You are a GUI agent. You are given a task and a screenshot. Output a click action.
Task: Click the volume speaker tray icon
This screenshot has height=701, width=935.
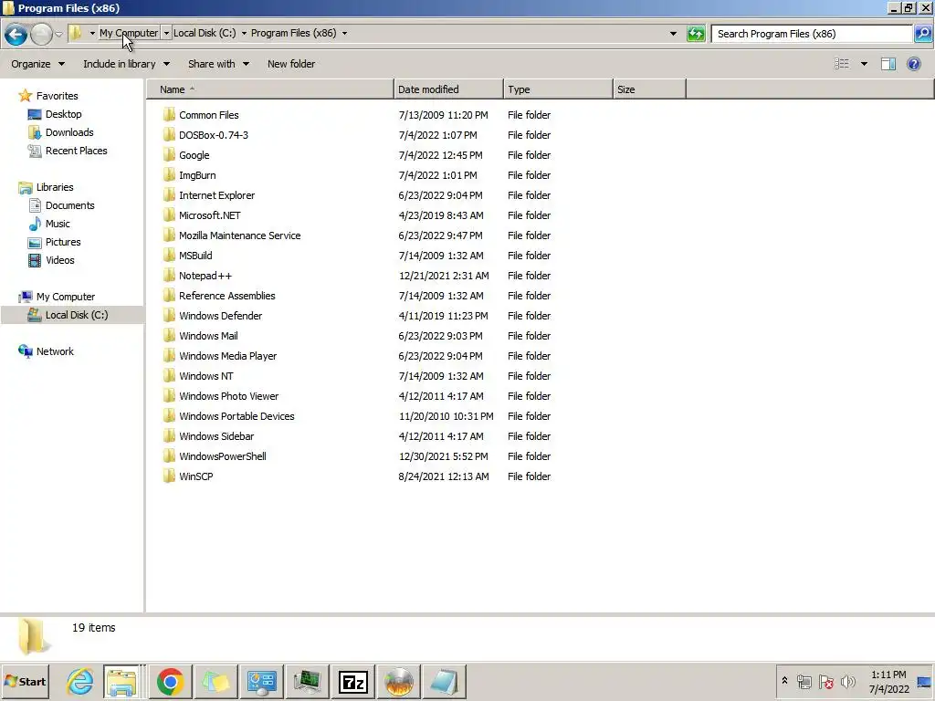point(847,681)
